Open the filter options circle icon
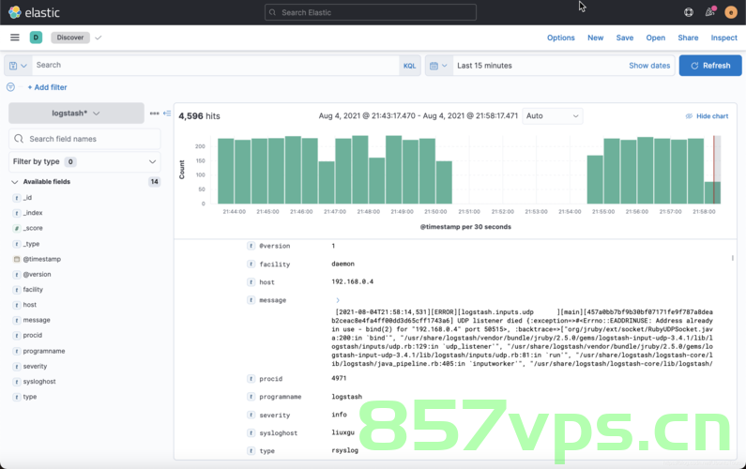746x469 pixels. [x=10, y=87]
